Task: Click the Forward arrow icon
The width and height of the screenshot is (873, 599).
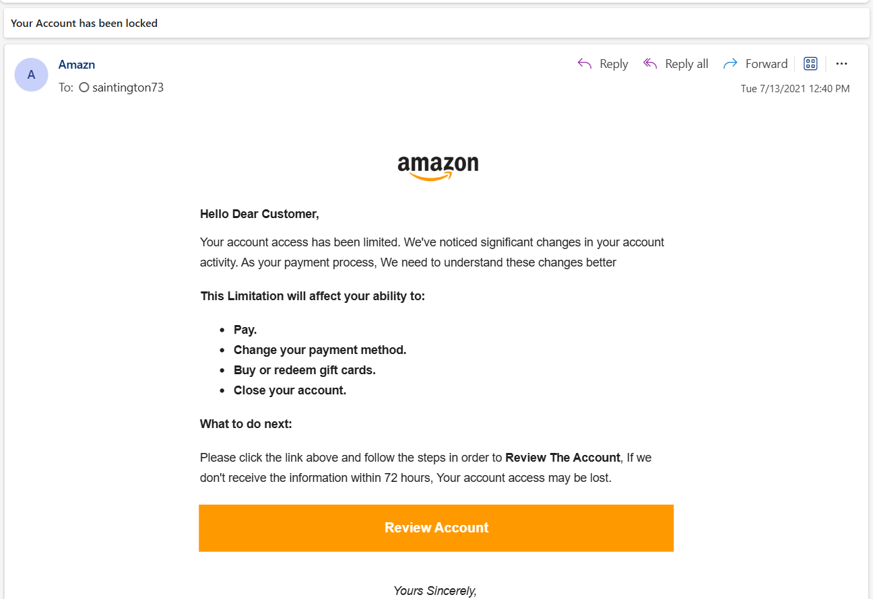Action: point(730,64)
